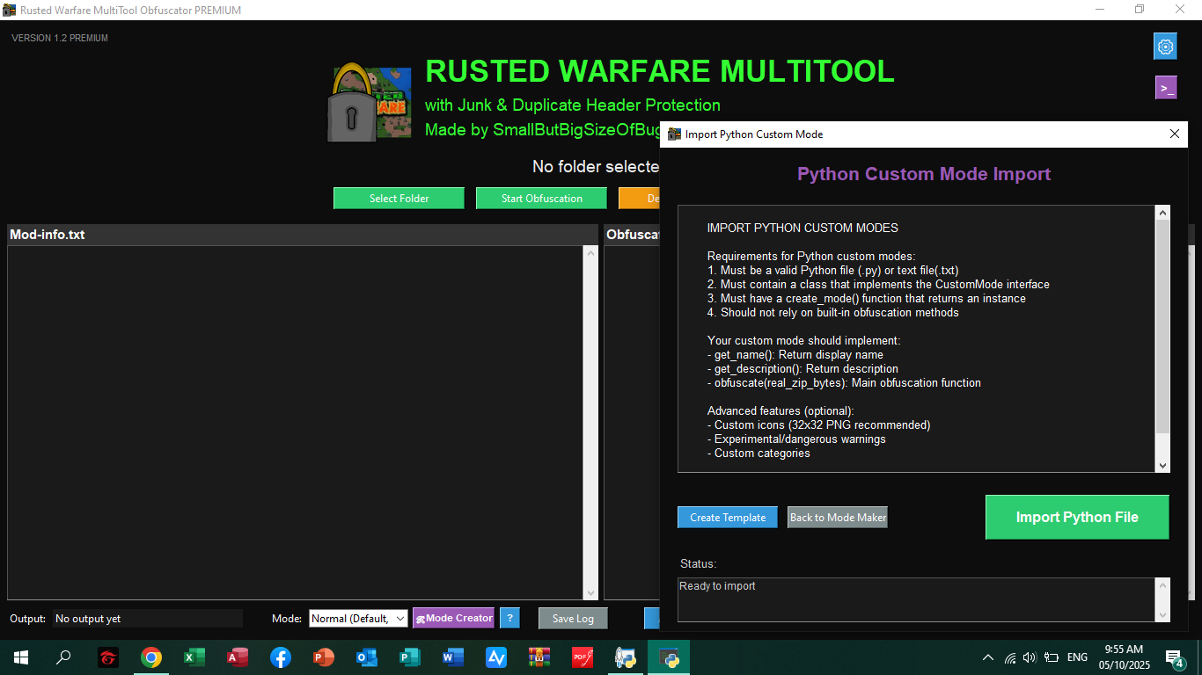Launch Microsoft Access from the taskbar
The height and width of the screenshot is (675, 1202).
click(238, 657)
